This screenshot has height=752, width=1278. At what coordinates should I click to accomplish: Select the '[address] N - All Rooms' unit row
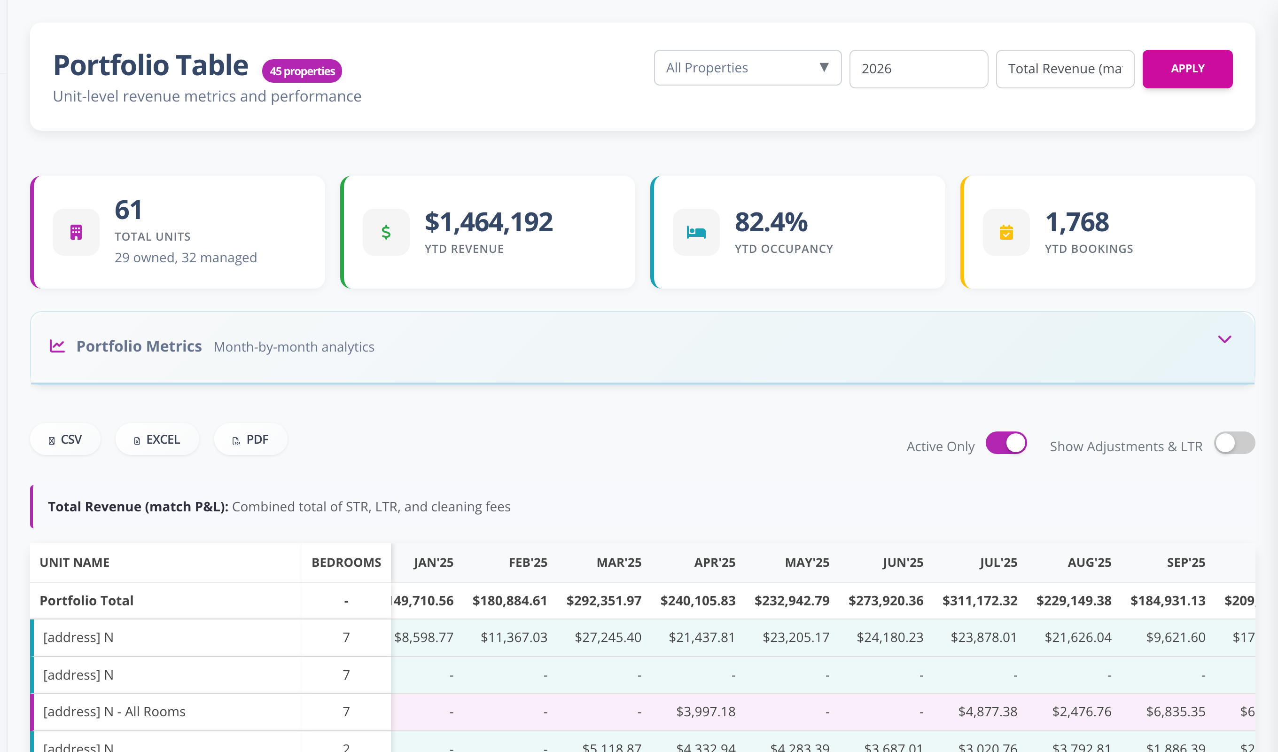click(115, 712)
